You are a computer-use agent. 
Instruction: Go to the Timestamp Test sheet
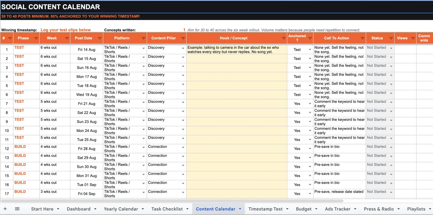coord(265,209)
